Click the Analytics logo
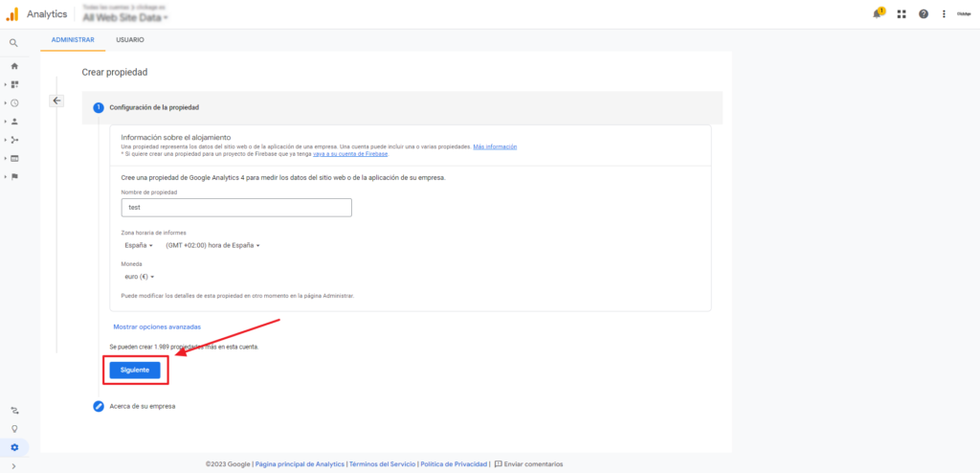 [x=12, y=13]
